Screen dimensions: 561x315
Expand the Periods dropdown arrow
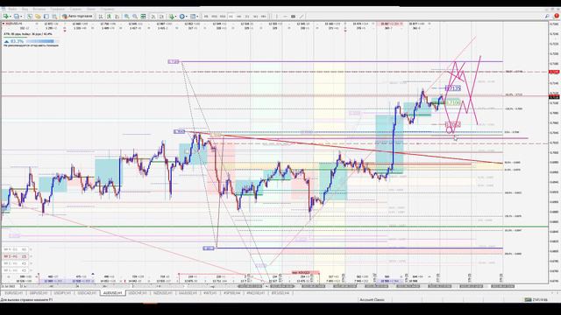coord(187,17)
